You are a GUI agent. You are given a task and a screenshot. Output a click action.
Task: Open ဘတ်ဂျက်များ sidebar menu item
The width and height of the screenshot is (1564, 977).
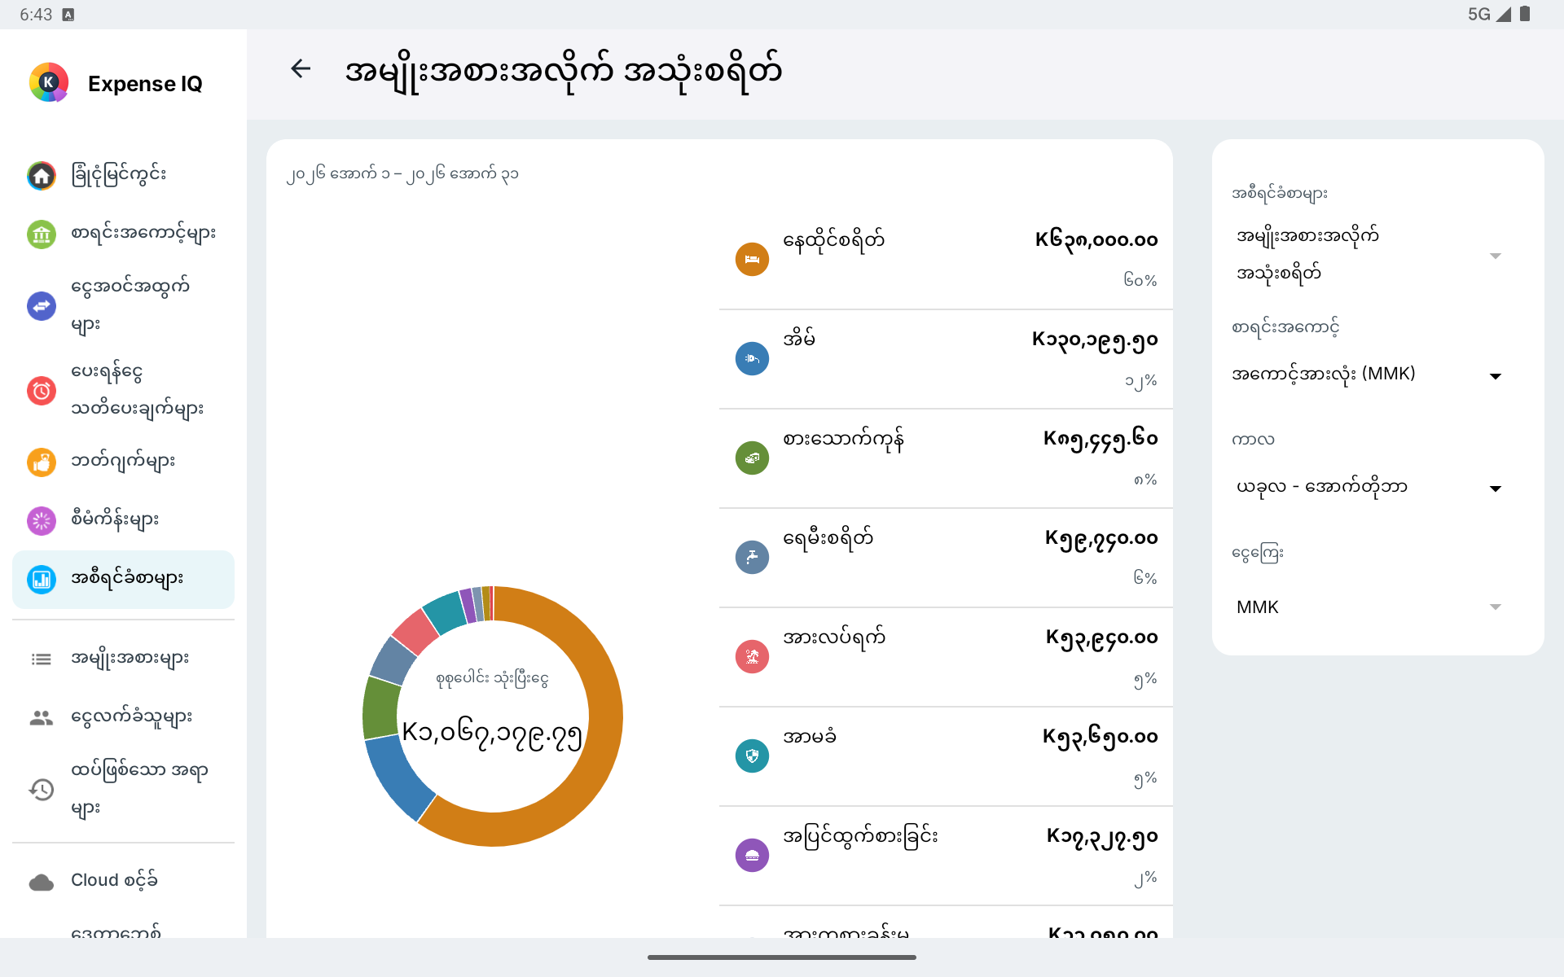click(123, 462)
